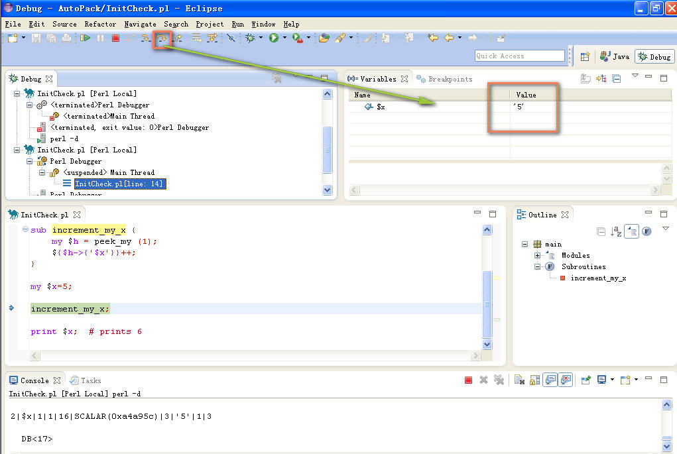Click the Save icon in toolbar

coord(36,38)
